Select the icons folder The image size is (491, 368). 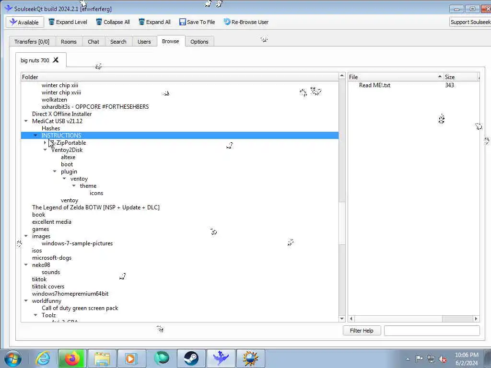coord(96,193)
